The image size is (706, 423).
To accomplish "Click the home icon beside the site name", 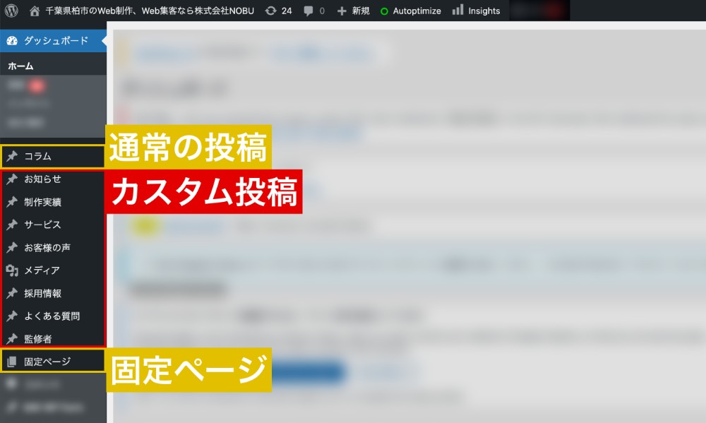I will click(34, 11).
